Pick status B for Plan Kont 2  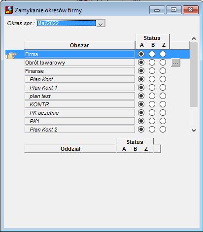coord(152,130)
